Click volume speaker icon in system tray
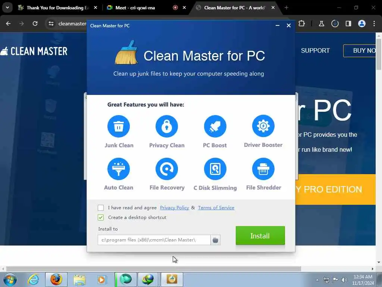Image resolution: width=382 pixels, height=287 pixels. click(344, 280)
